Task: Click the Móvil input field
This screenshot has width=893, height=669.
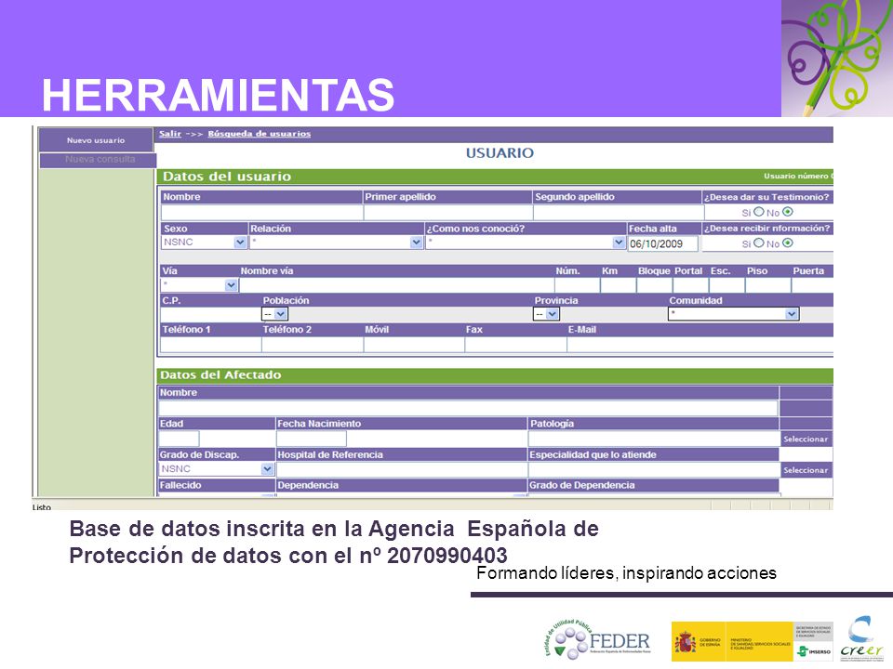Action: (415, 344)
